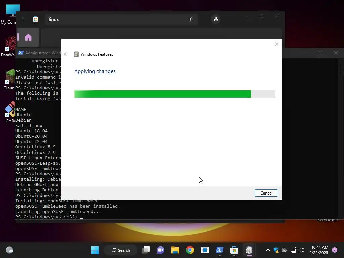Minimize the Microsoft Store window
The width and height of the screenshot is (344, 258).
click(246, 16)
